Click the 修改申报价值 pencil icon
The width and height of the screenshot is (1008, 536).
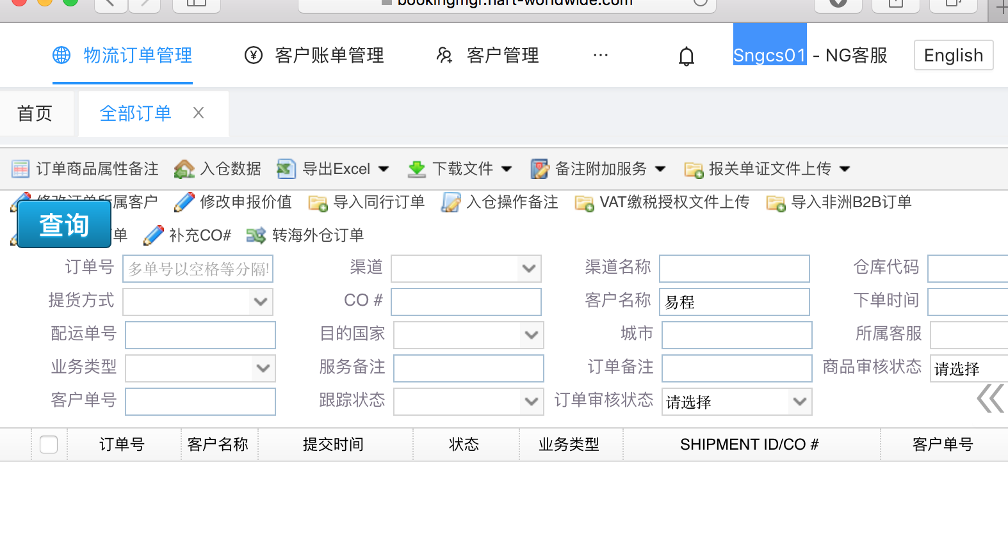(184, 202)
